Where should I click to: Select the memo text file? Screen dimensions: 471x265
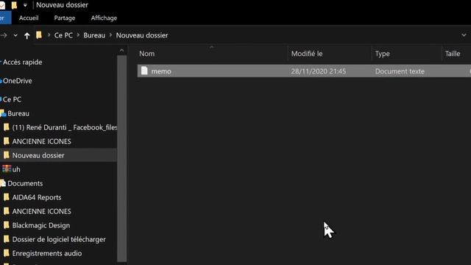[x=304, y=71]
